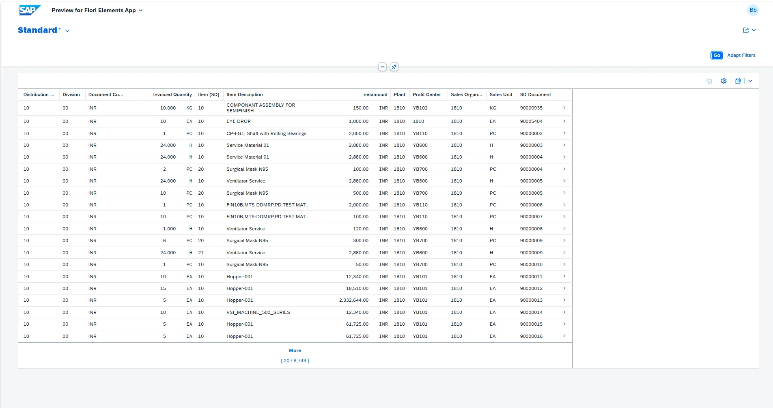
Task: Navigate into row for document 90005484
Action: tap(564, 121)
